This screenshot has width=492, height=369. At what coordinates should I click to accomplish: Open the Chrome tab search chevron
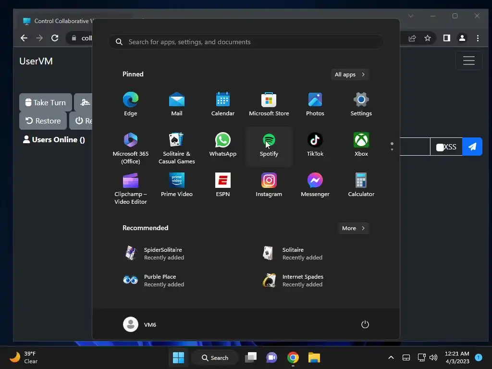click(411, 16)
